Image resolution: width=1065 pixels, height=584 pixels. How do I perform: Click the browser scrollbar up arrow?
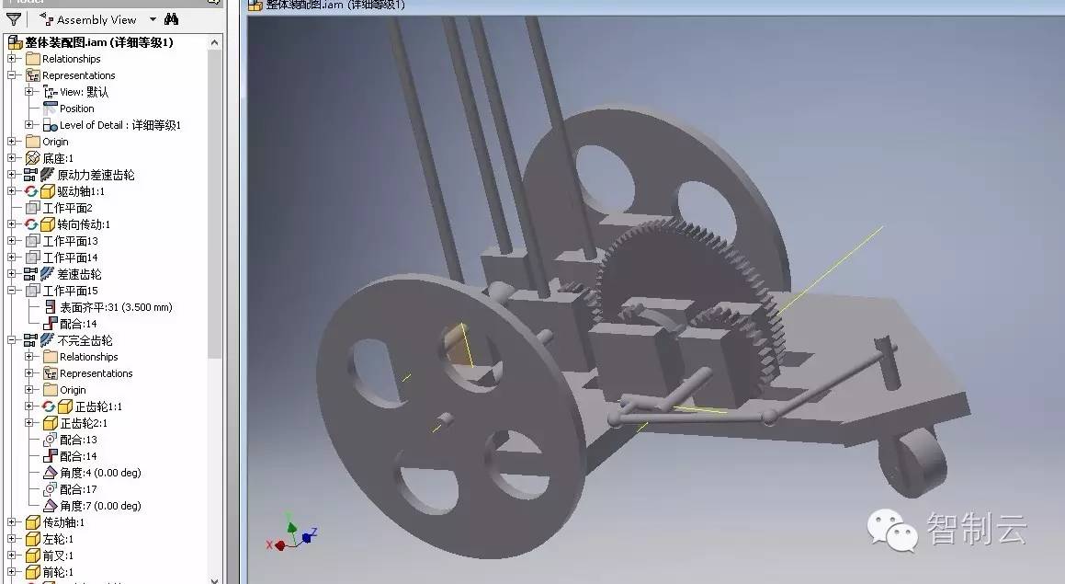215,42
